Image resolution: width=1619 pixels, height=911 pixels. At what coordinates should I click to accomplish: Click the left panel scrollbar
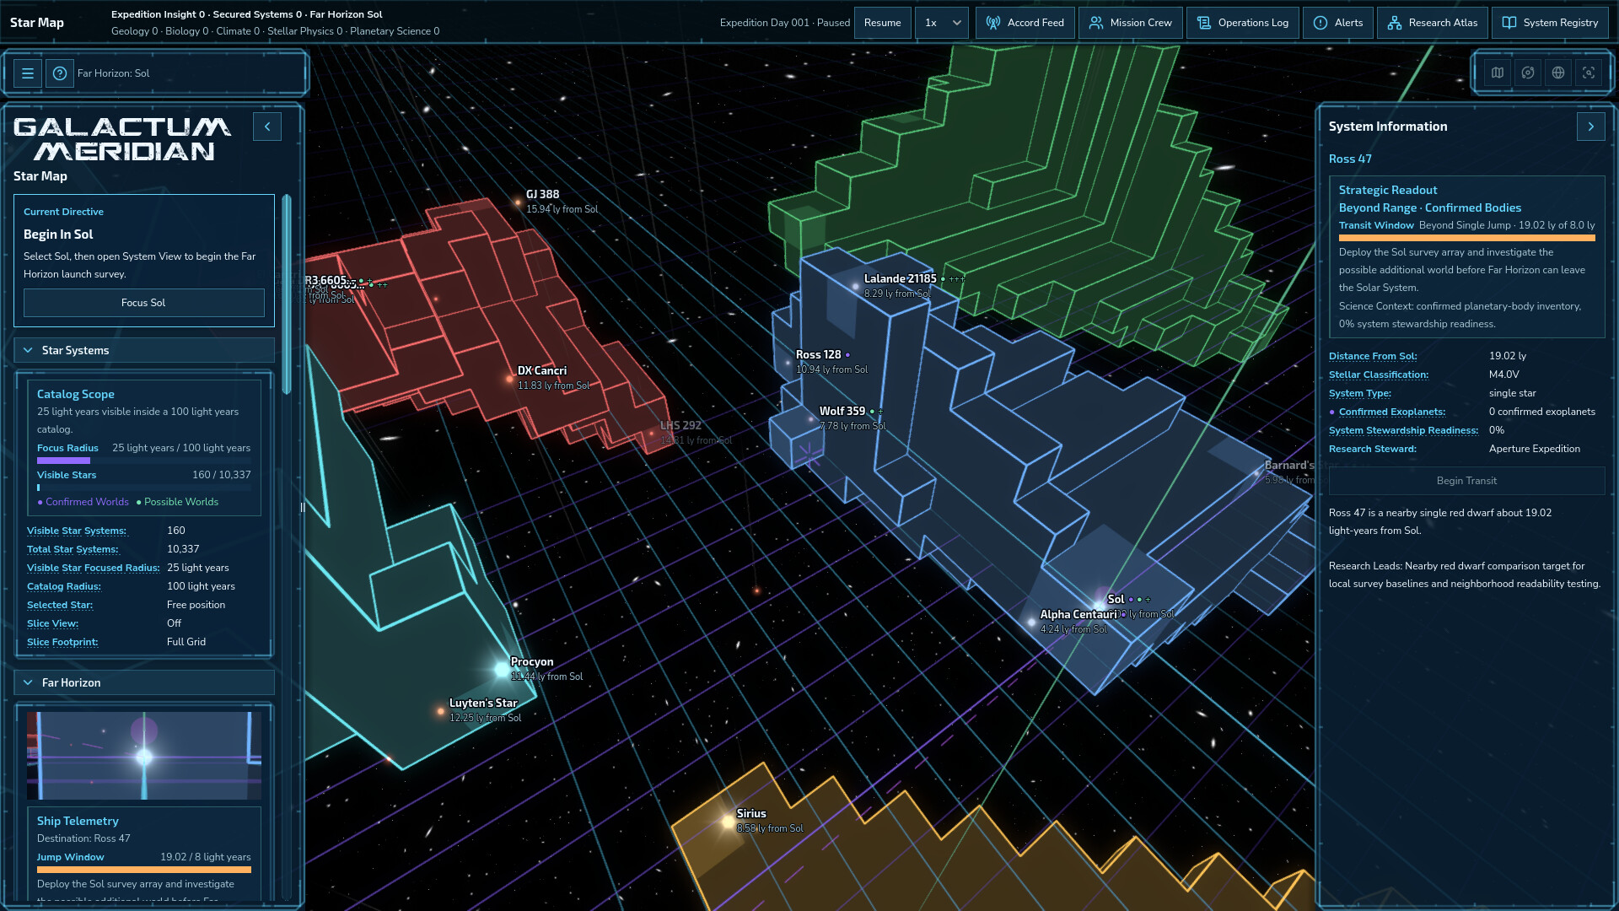pyautogui.click(x=287, y=294)
